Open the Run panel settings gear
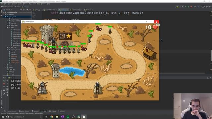This screenshot has width=212, height=119. [208, 78]
